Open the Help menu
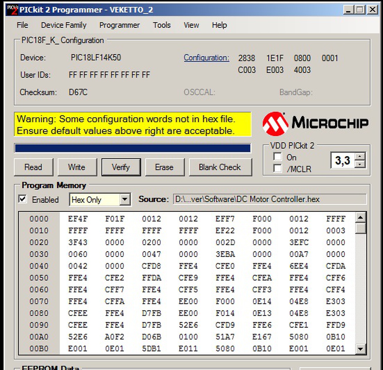This screenshot has width=383, height=370. (x=219, y=25)
